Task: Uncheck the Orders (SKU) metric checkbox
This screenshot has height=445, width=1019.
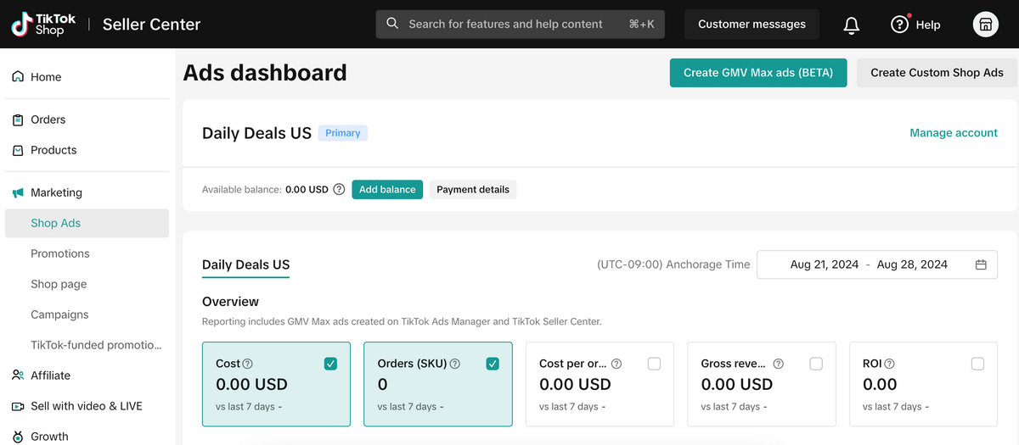Action: tap(493, 364)
